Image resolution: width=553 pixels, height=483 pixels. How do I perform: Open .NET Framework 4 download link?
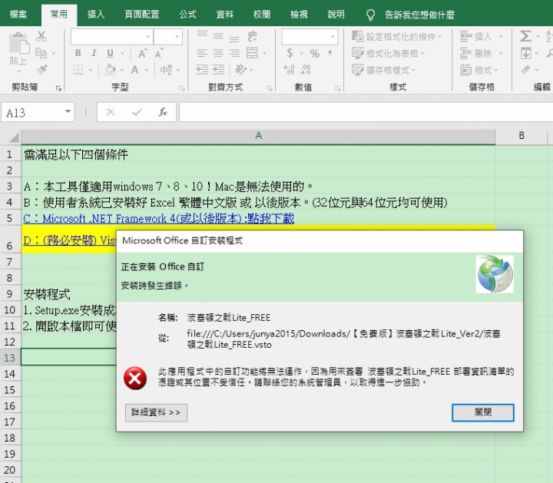(x=159, y=219)
